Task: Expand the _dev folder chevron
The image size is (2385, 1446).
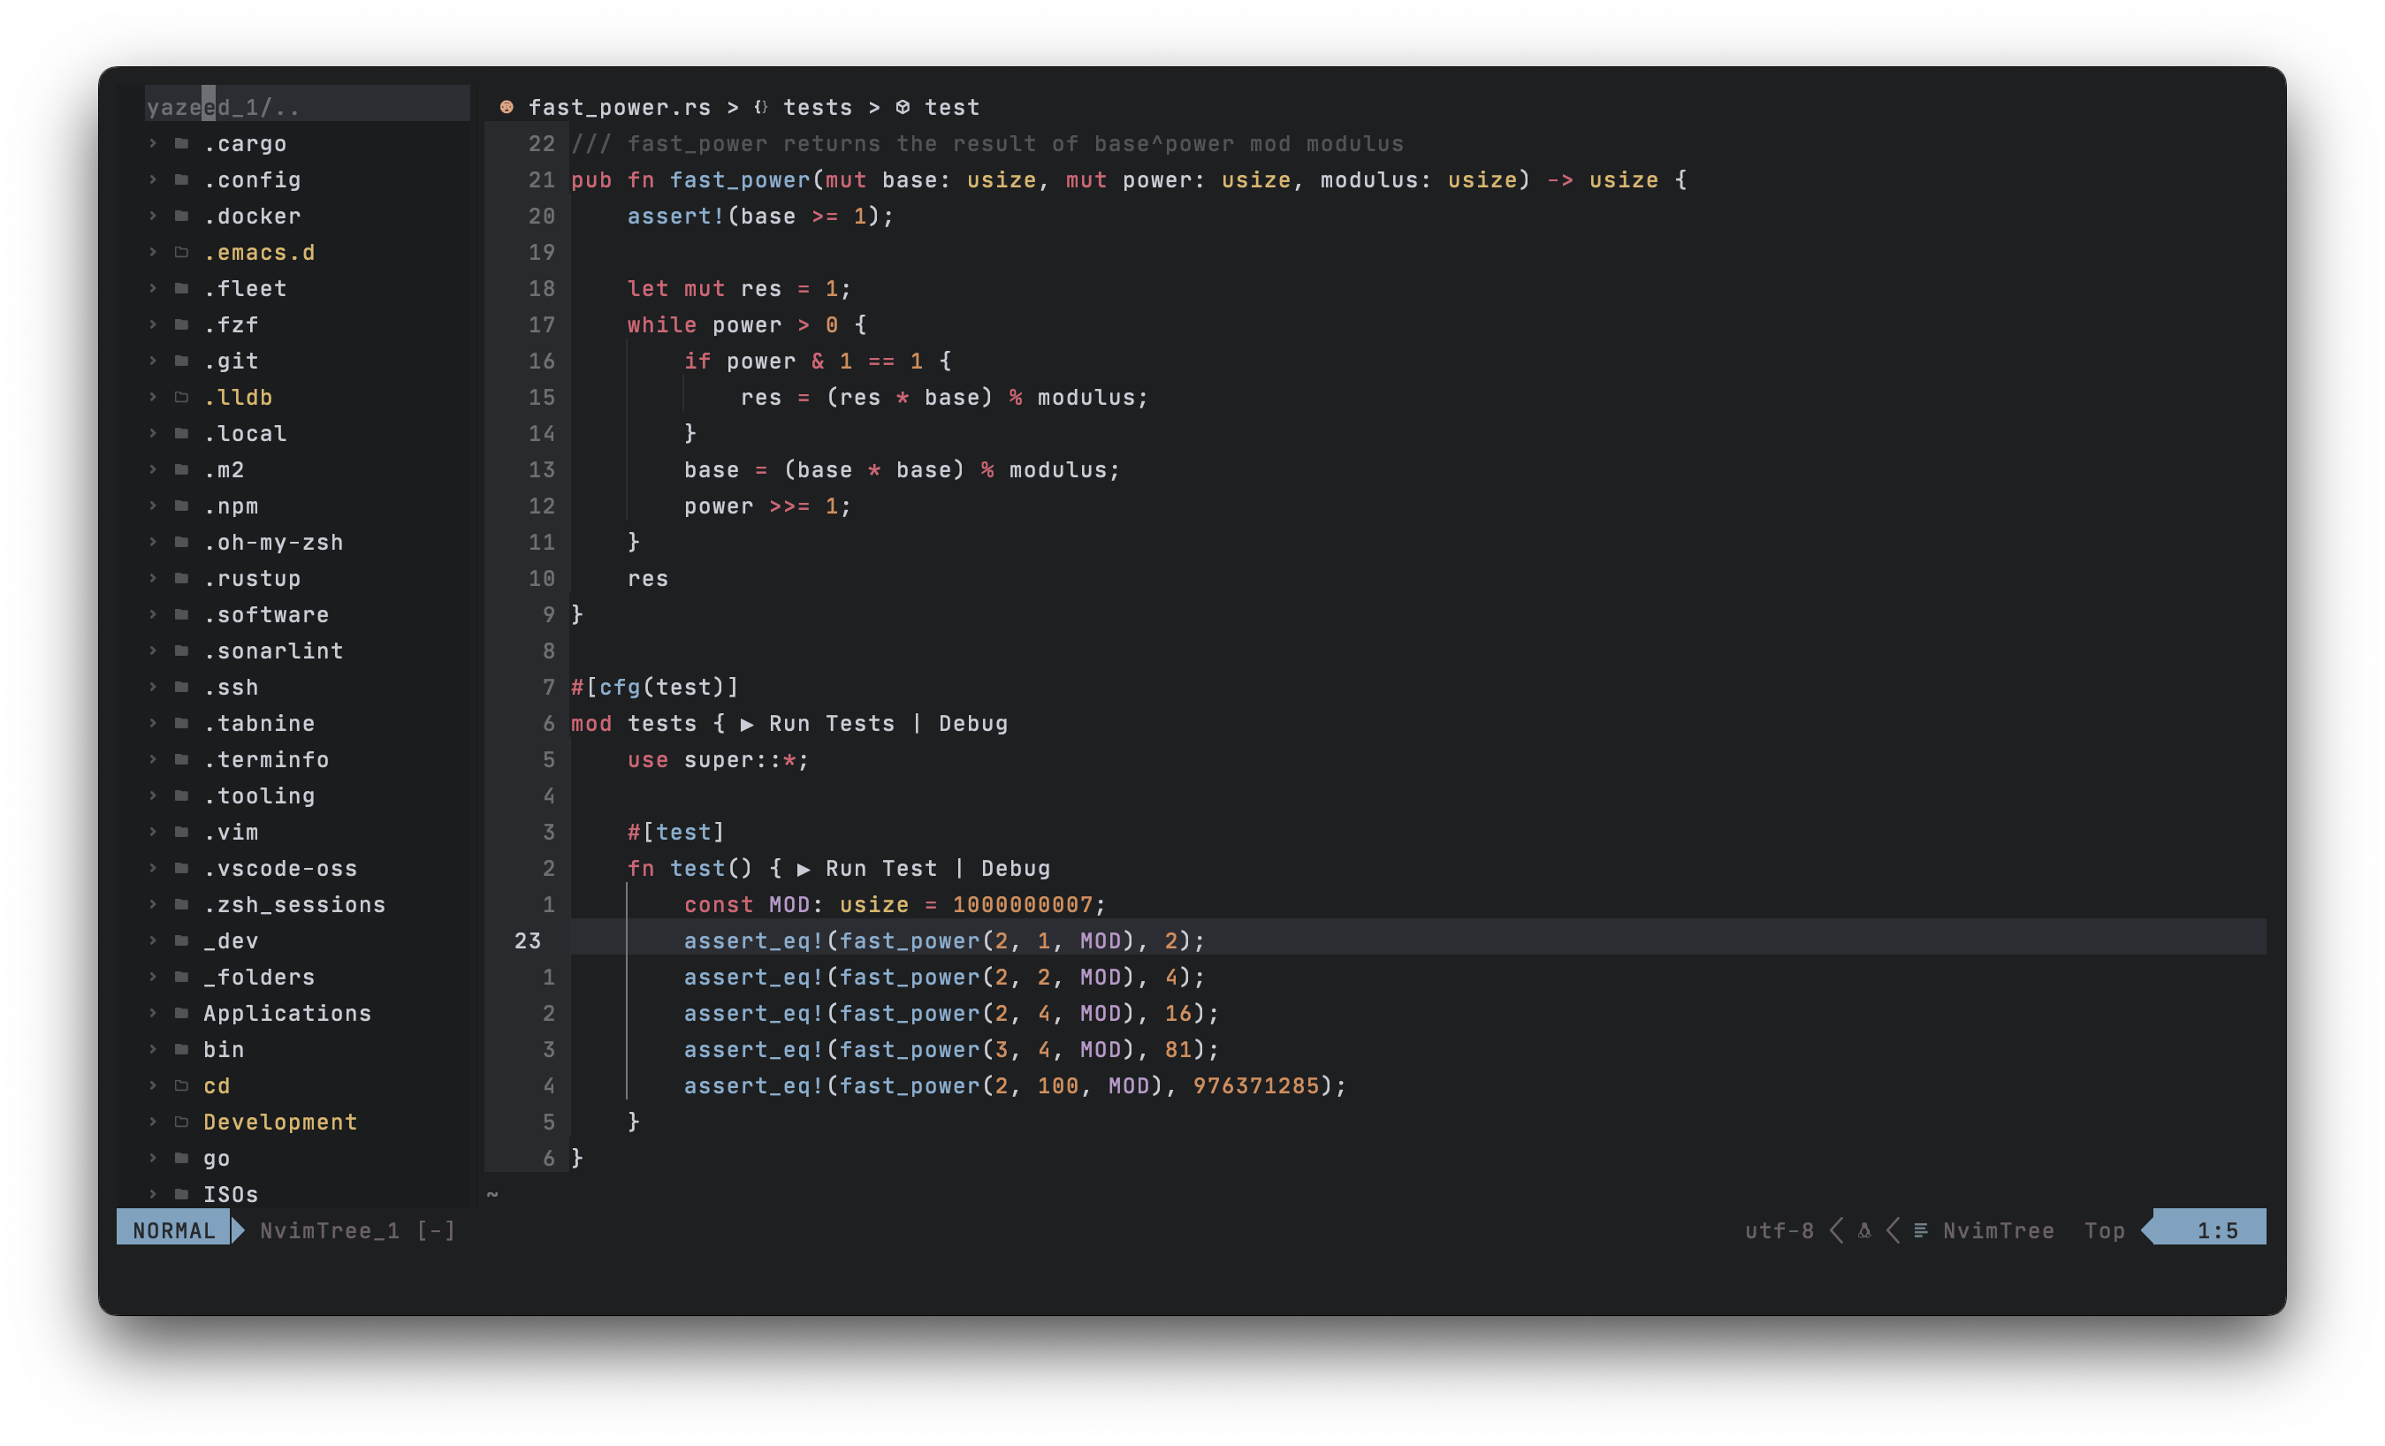Action: tap(153, 940)
